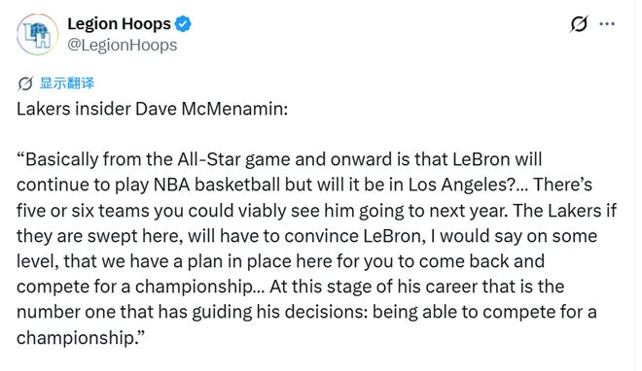Open the Legion Hoops display name
This screenshot has height=371, width=642.
[x=119, y=23]
